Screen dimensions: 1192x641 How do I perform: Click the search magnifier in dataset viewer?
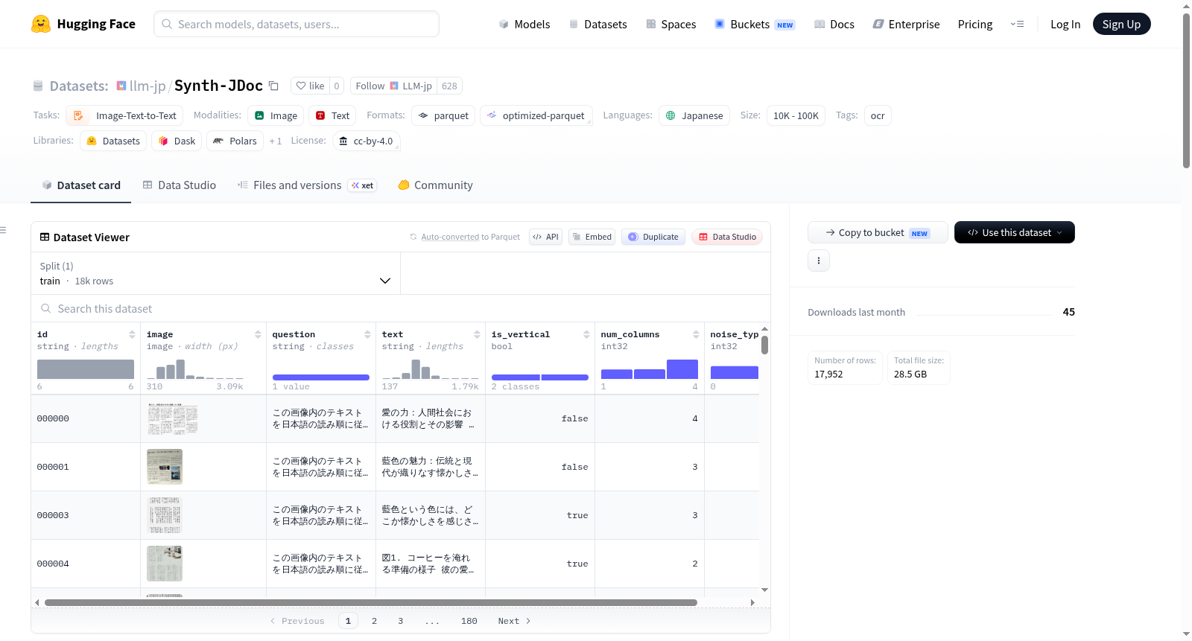(x=46, y=308)
